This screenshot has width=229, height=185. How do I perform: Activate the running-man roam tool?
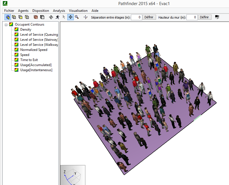click(x=57, y=17)
